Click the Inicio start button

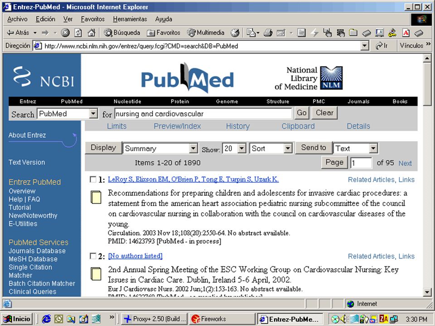coord(17,319)
